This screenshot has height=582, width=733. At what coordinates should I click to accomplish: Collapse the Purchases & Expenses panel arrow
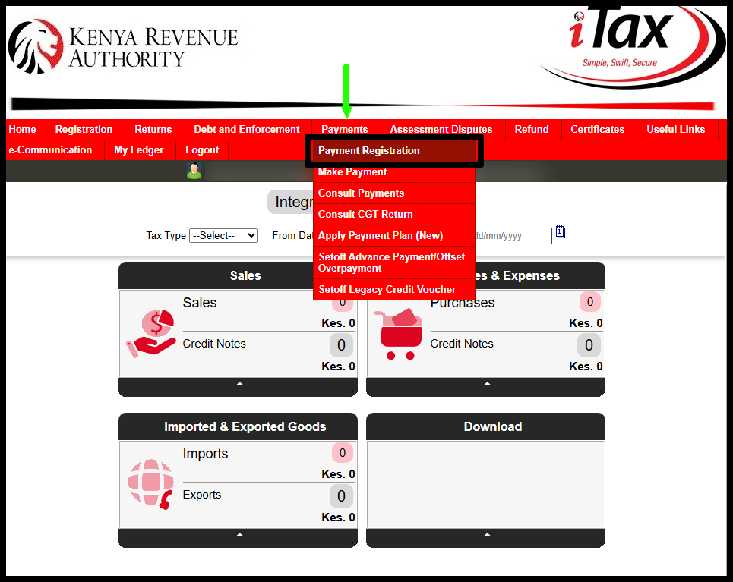[487, 383]
